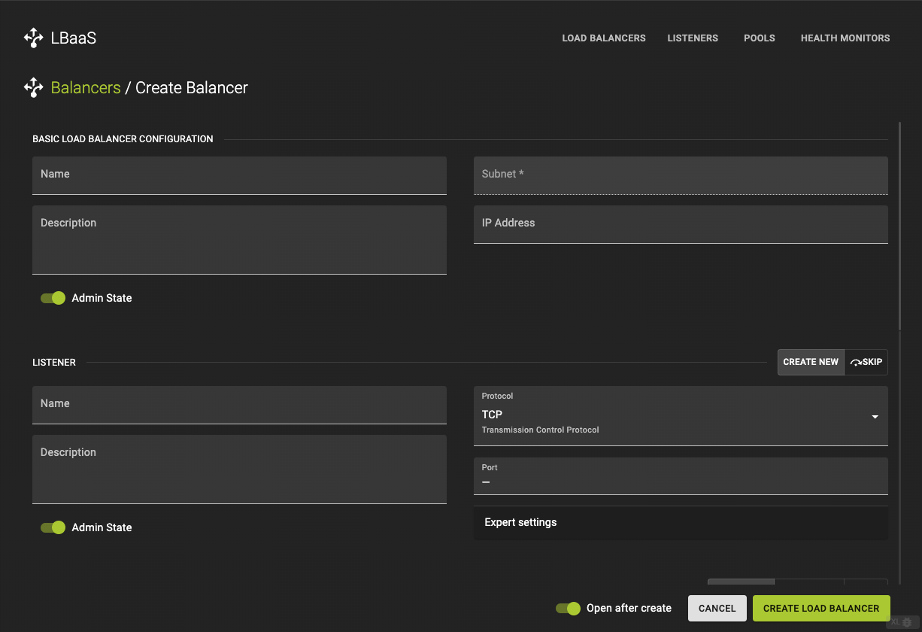
Task: Focus the Listener Description field
Action: [x=239, y=469]
